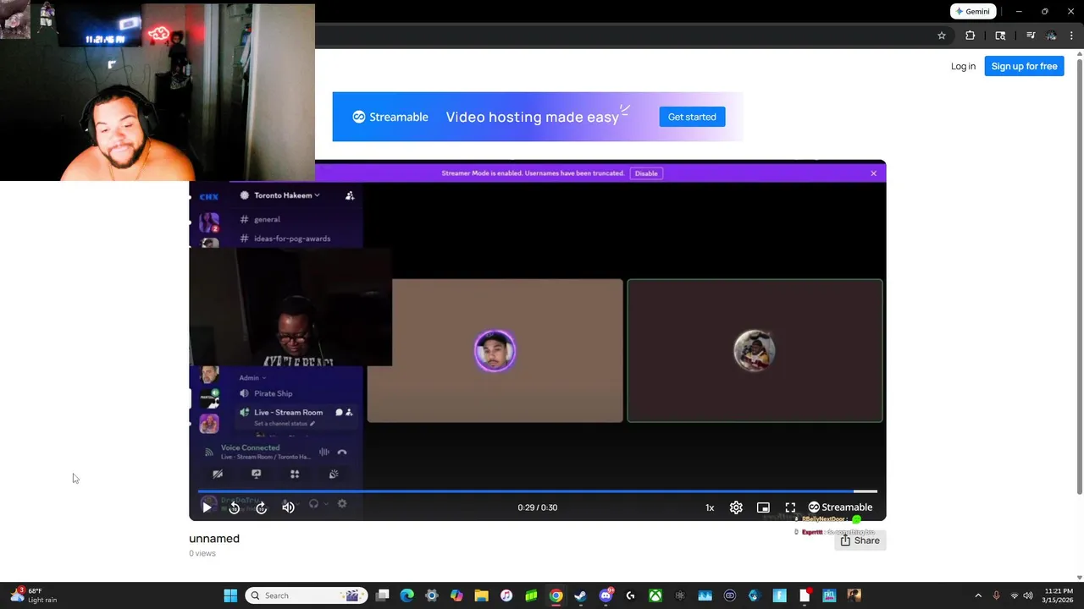
Task: Rewind the video a few seconds
Action: pos(235,507)
